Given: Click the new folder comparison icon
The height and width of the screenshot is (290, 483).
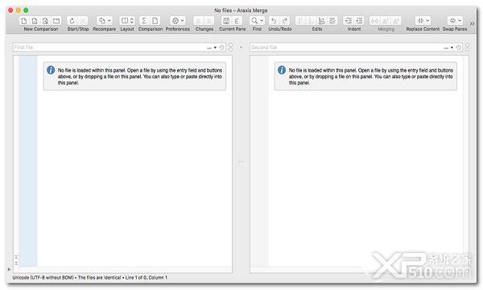Looking at the screenshot, I should [x=56, y=21].
